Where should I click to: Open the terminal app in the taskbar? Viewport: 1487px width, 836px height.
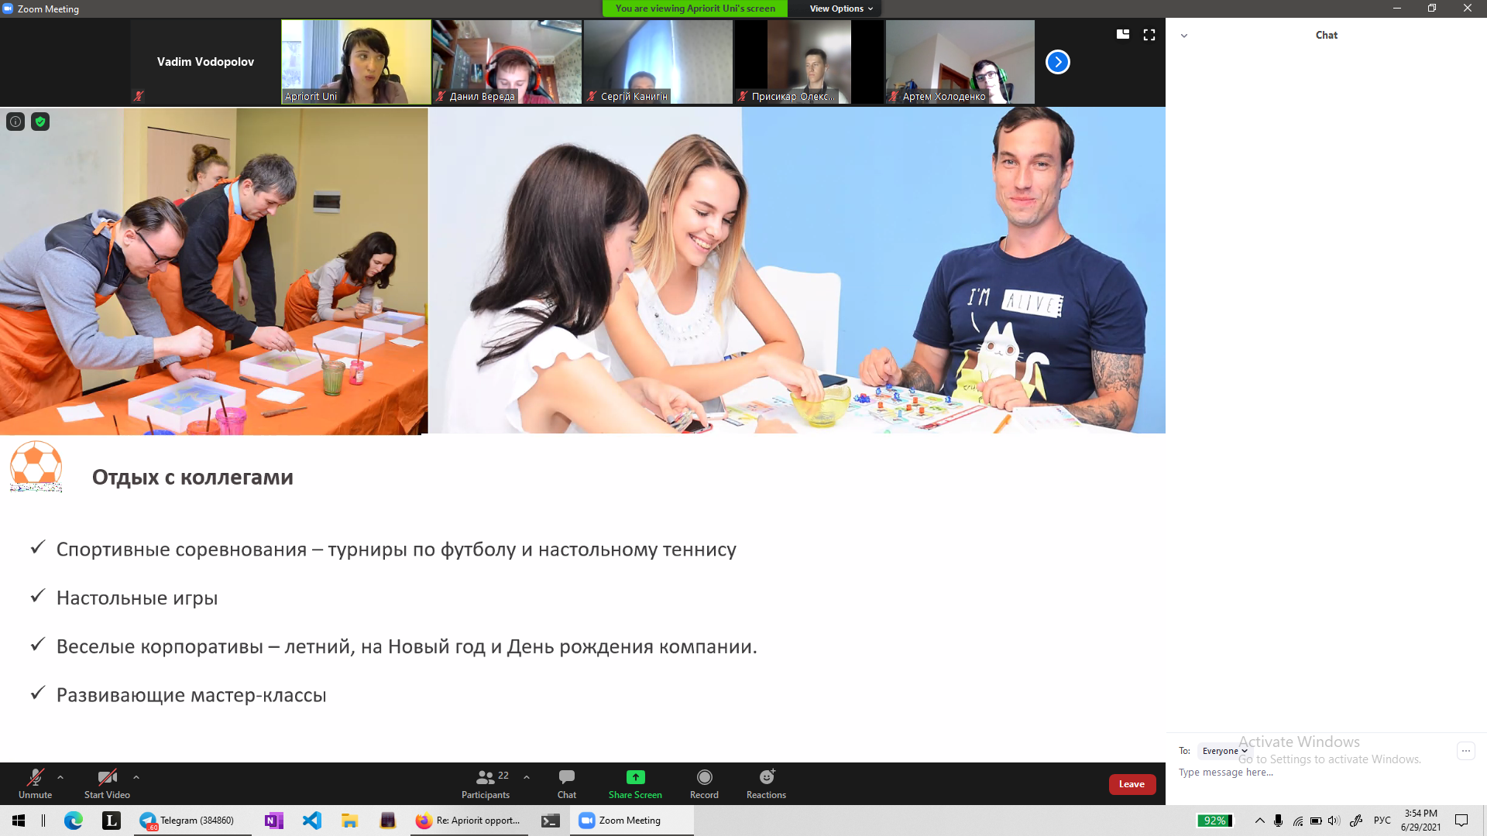click(550, 821)
